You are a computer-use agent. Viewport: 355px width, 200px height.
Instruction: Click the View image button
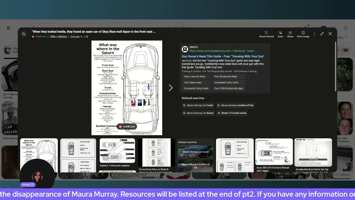303,34
